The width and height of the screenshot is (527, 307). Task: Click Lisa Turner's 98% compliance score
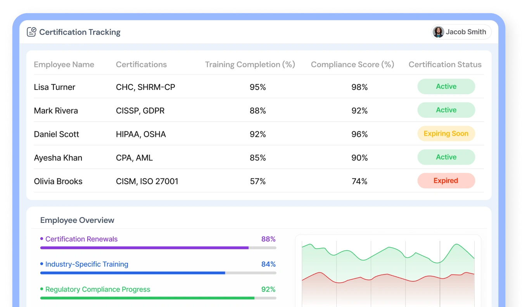coord(359,87)
